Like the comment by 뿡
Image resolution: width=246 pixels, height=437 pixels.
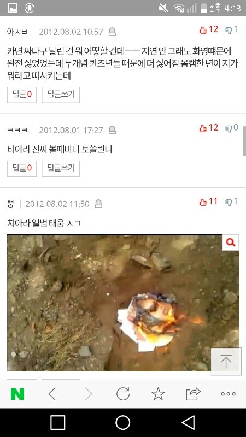click(x=208, y=202)
